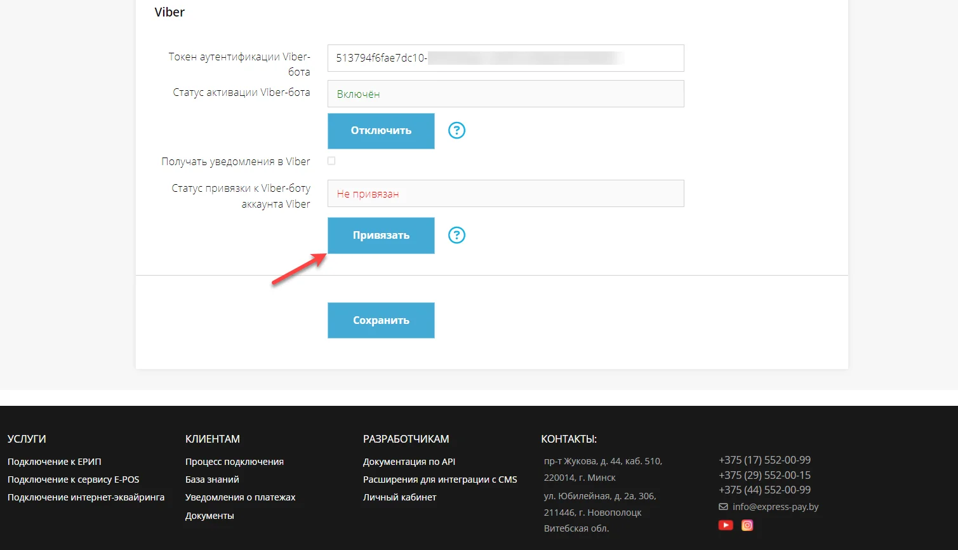Click the help icon beside Отключить button
Screen dimensions: 958x550
[456, 130]
